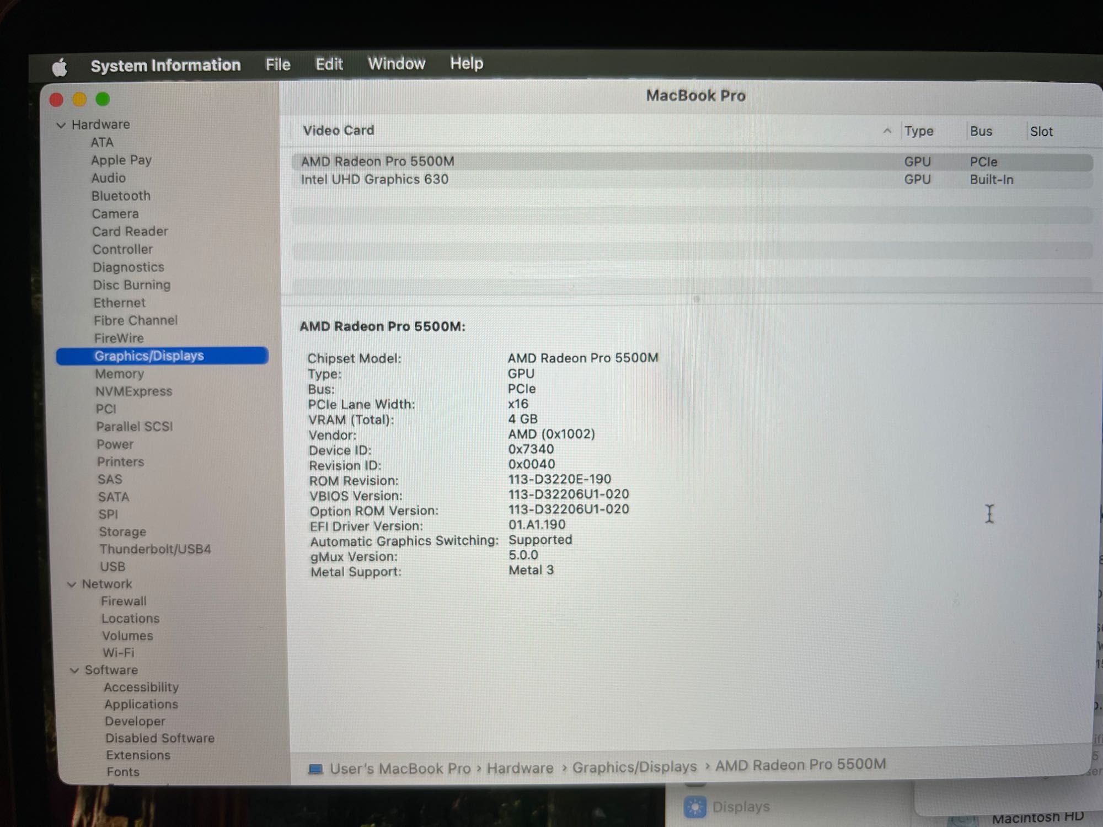Click Graphics/Displays in the path bar

pyautogui.click(x=635, y=767)
